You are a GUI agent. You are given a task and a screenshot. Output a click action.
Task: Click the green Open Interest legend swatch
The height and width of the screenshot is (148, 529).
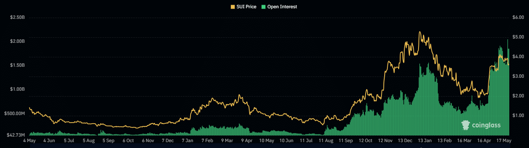pos(263,7)
